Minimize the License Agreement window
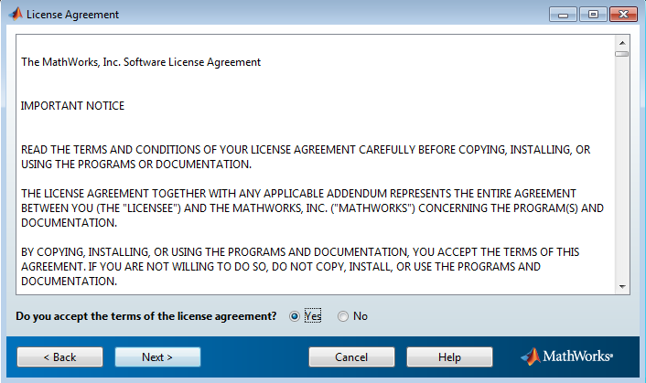646x383 pixels. (x=563, y=15)
